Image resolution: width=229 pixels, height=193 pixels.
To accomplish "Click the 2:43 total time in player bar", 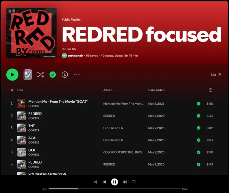I will tap(185, 189).
